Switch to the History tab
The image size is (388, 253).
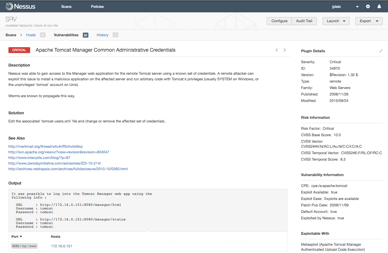tap(102, 35)
